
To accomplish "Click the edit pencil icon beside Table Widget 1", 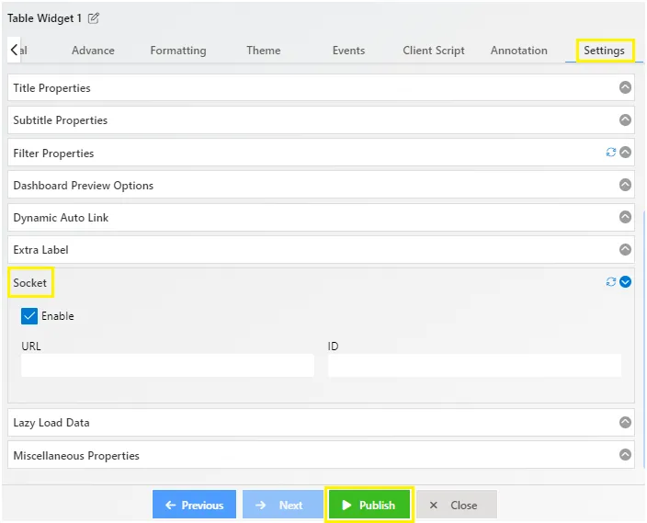I will coord(94,18).
